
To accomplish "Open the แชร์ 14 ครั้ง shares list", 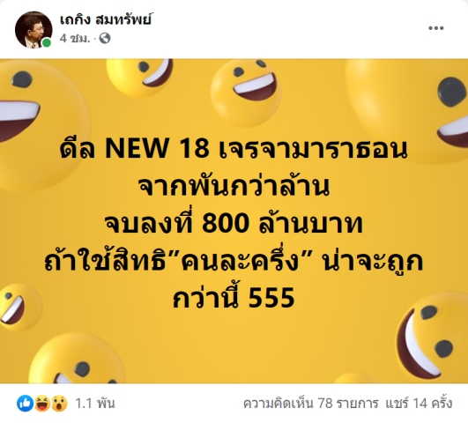I will (419, 404).
